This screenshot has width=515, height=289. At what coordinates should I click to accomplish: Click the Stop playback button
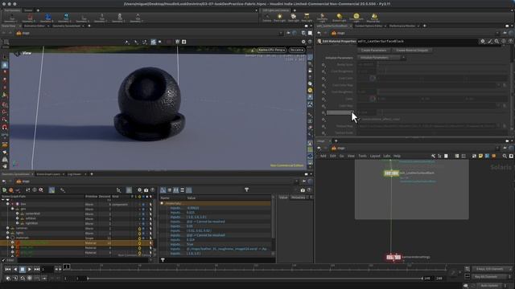[x=23, y=270]
